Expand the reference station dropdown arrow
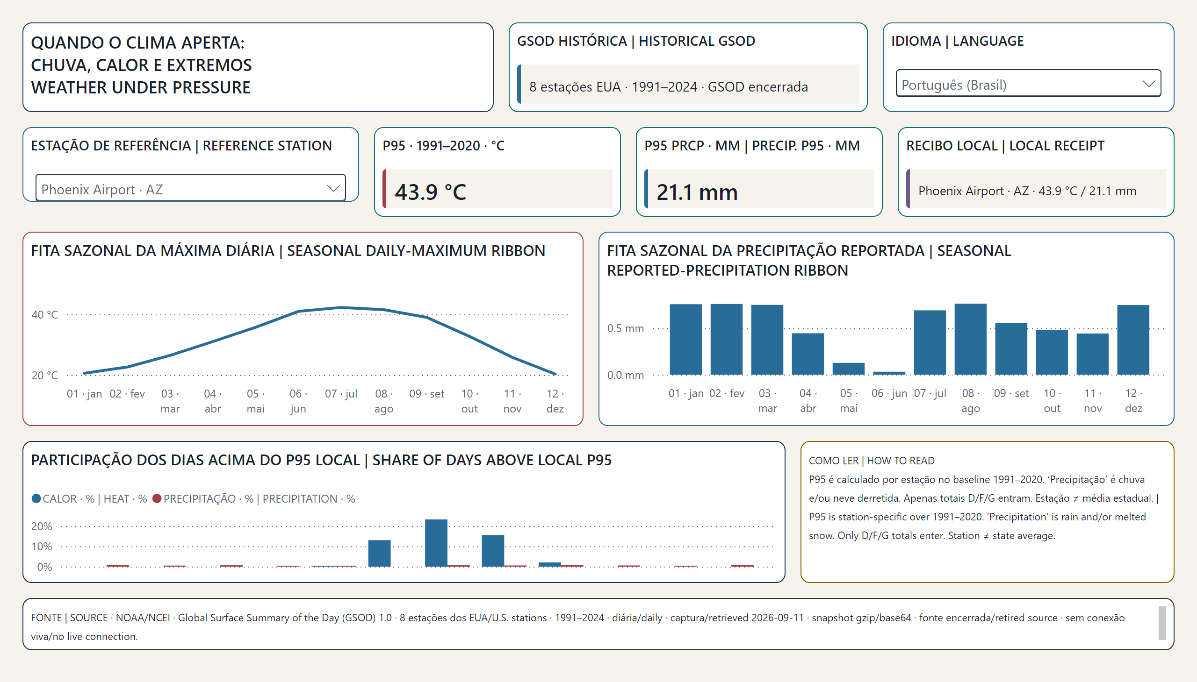The image size is (1197, 682). (333, 188)
